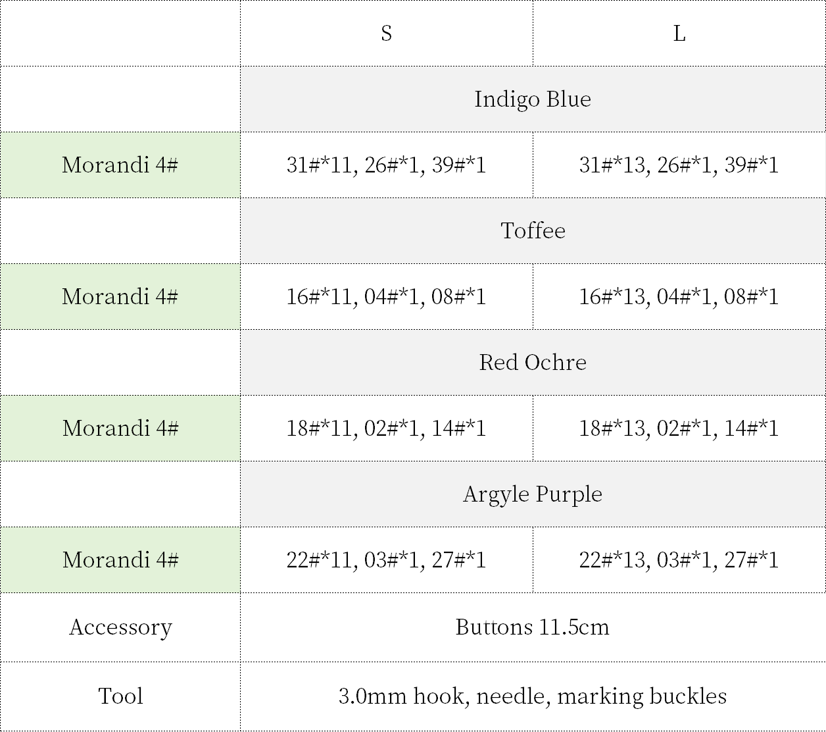
Task: Select the Toffee heading row
Action: pyautogui.click(x=533, y=230)
